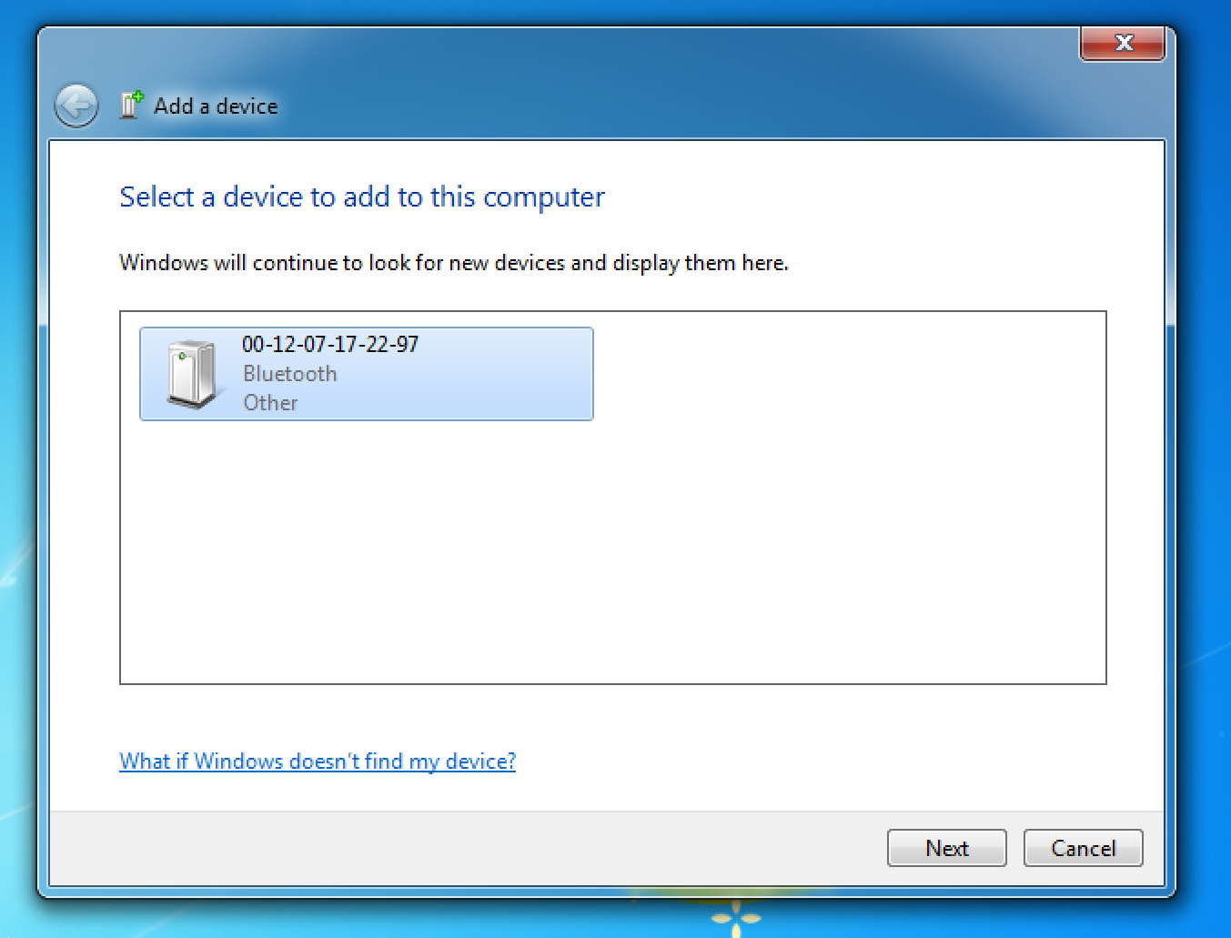
Task: Click the Next button
Action: tap(946, 848)
